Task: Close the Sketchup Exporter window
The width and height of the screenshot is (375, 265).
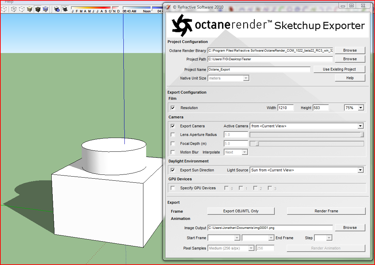Action: pyautogui.click(x=363, y=6)
